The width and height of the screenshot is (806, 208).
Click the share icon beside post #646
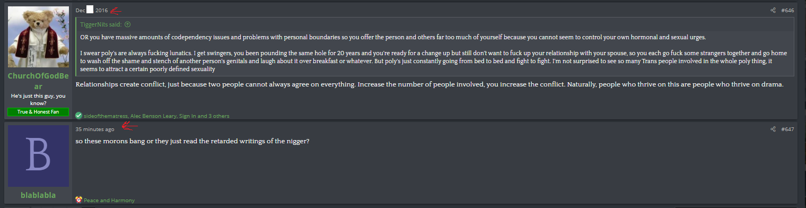[x=773, y=10]
